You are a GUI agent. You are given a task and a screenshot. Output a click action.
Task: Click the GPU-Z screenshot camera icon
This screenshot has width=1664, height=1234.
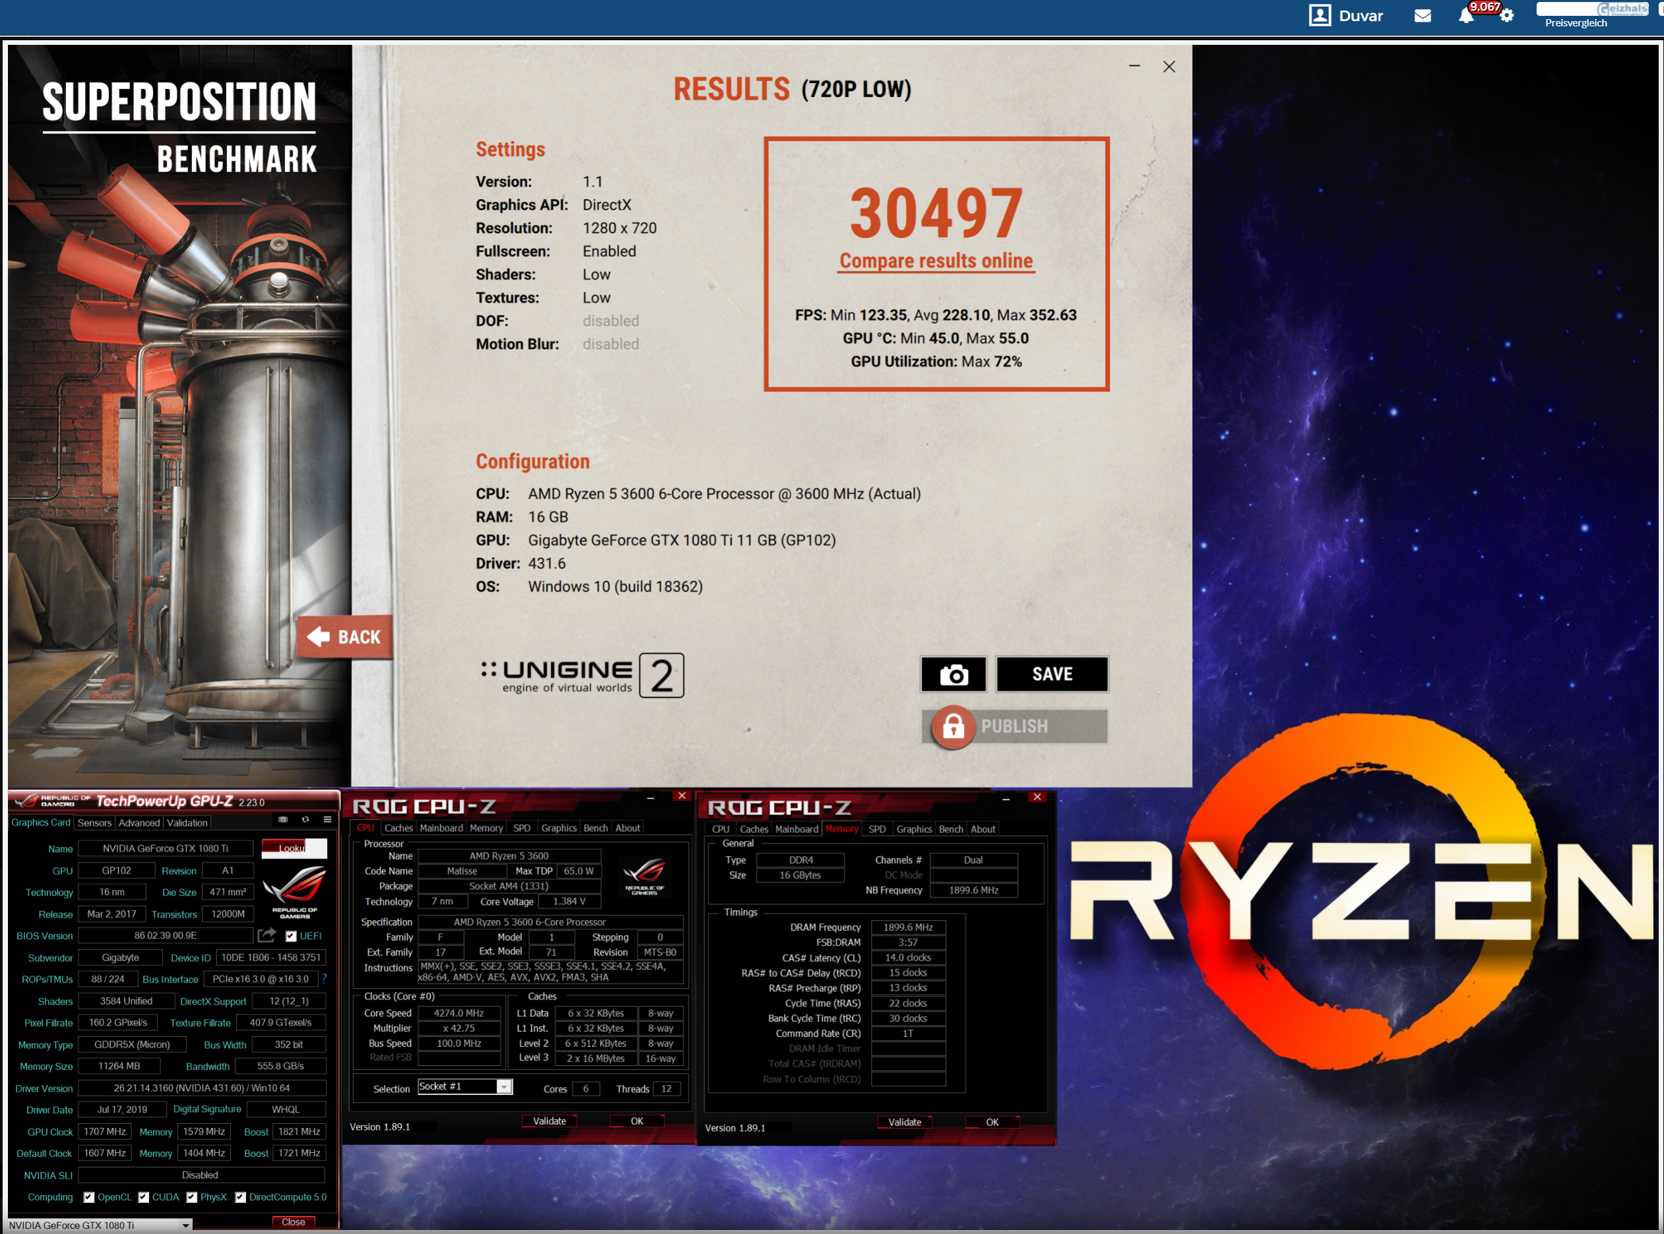[283, 819]
